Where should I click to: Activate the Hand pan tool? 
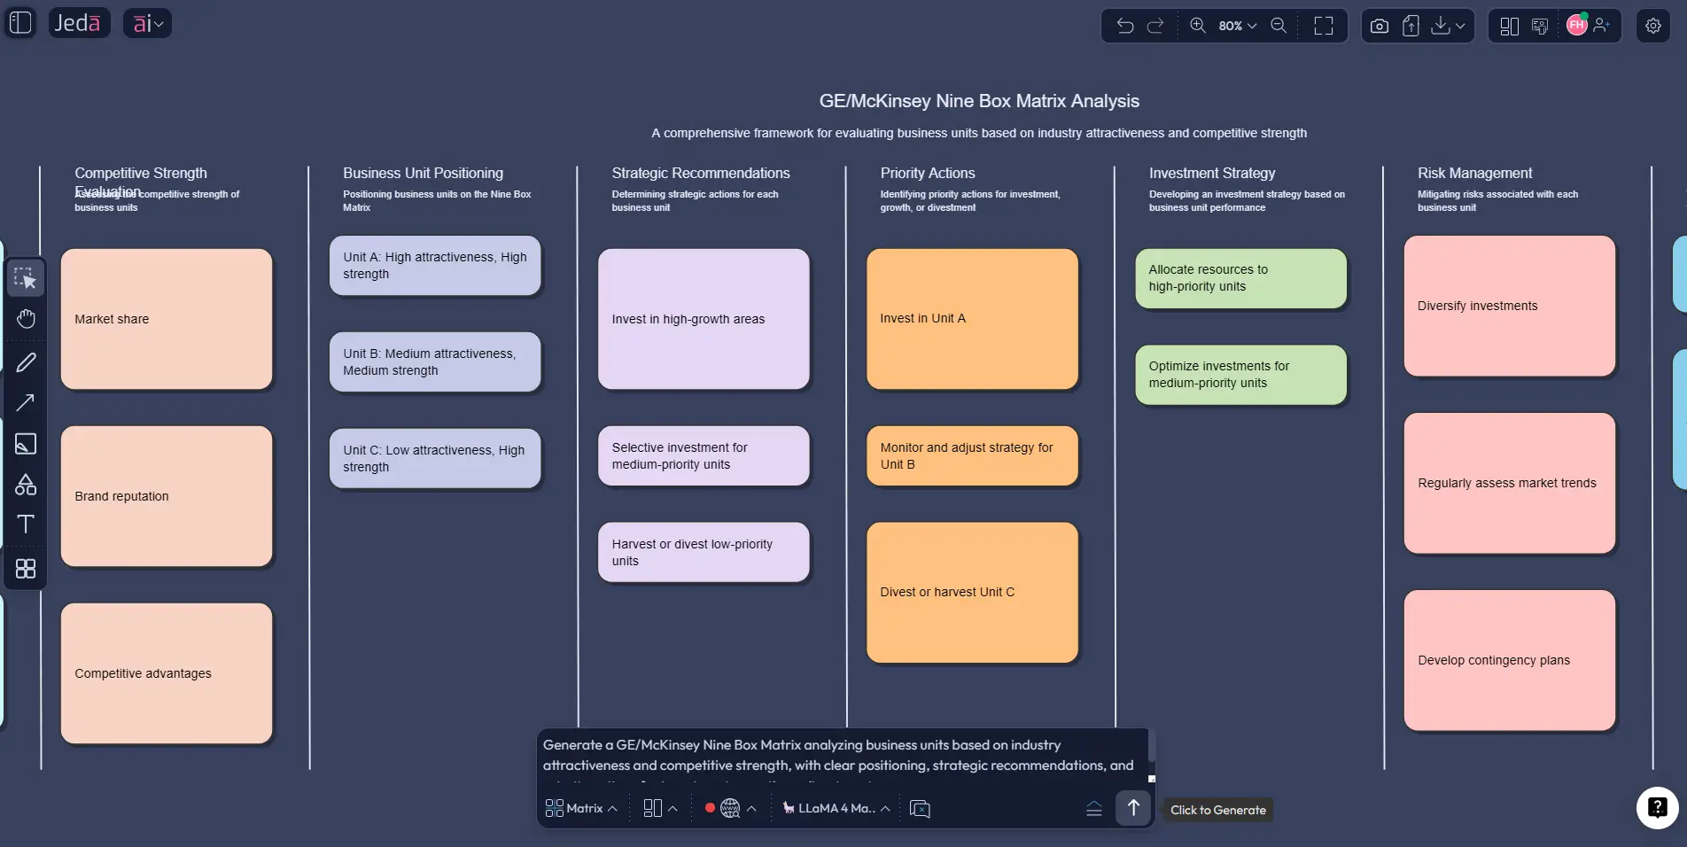coord(26,319)
